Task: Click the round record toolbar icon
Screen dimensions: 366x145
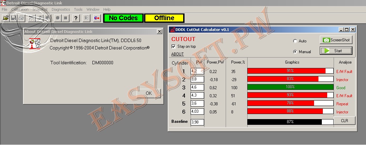Action: pos(58,18)
